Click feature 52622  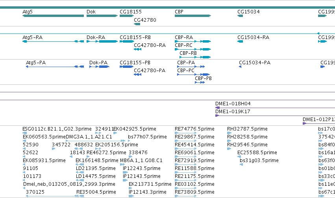pyautogui.click(x=24, y=157)
